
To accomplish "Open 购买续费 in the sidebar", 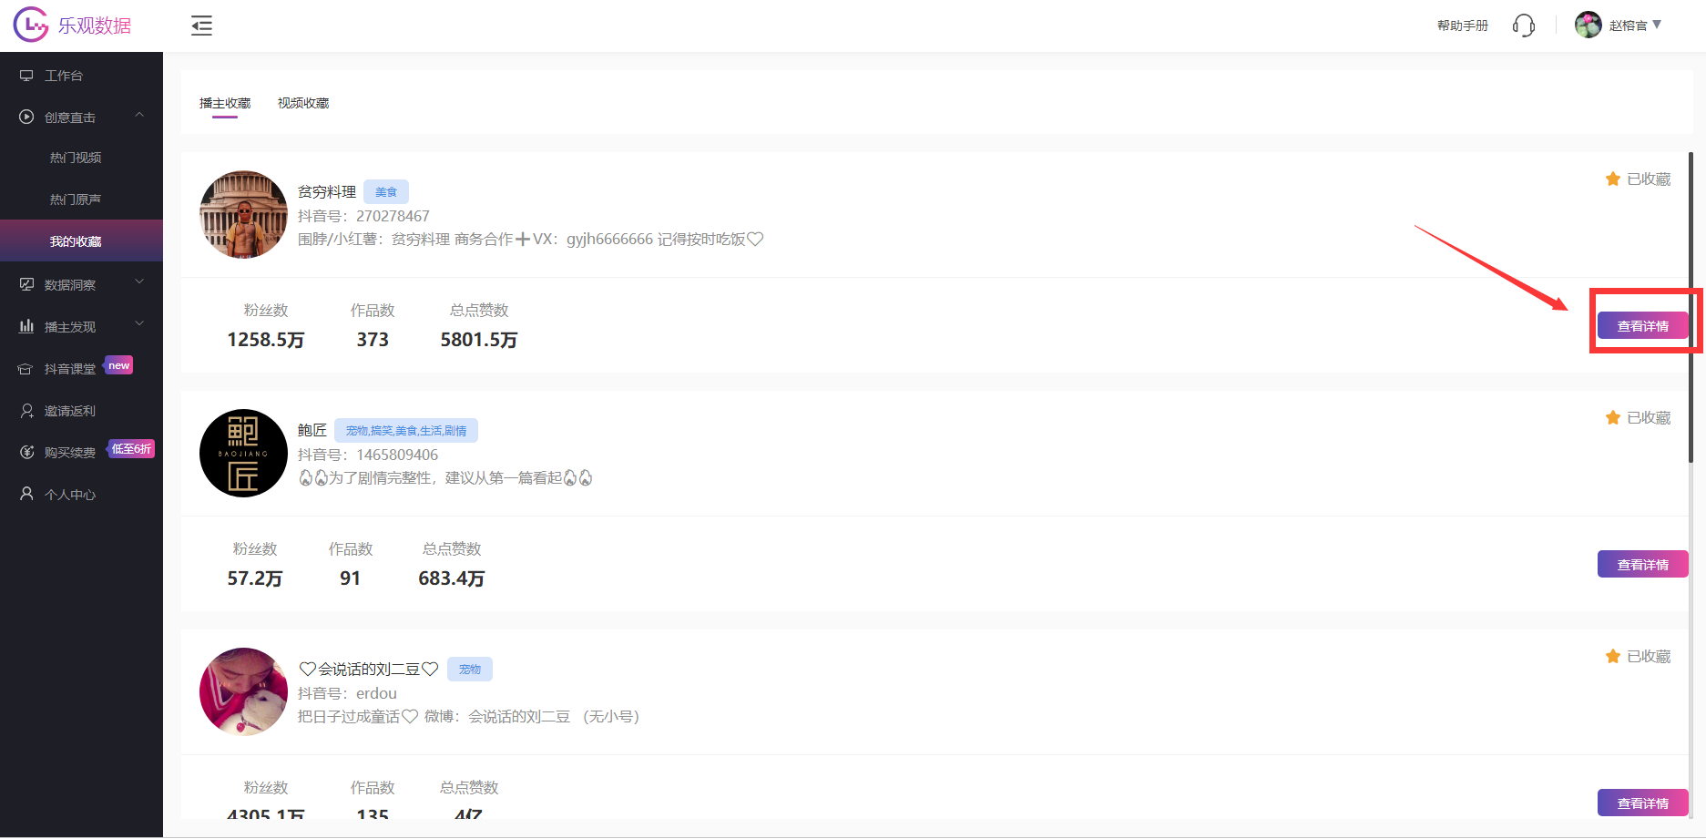I will tap(70, 453).
